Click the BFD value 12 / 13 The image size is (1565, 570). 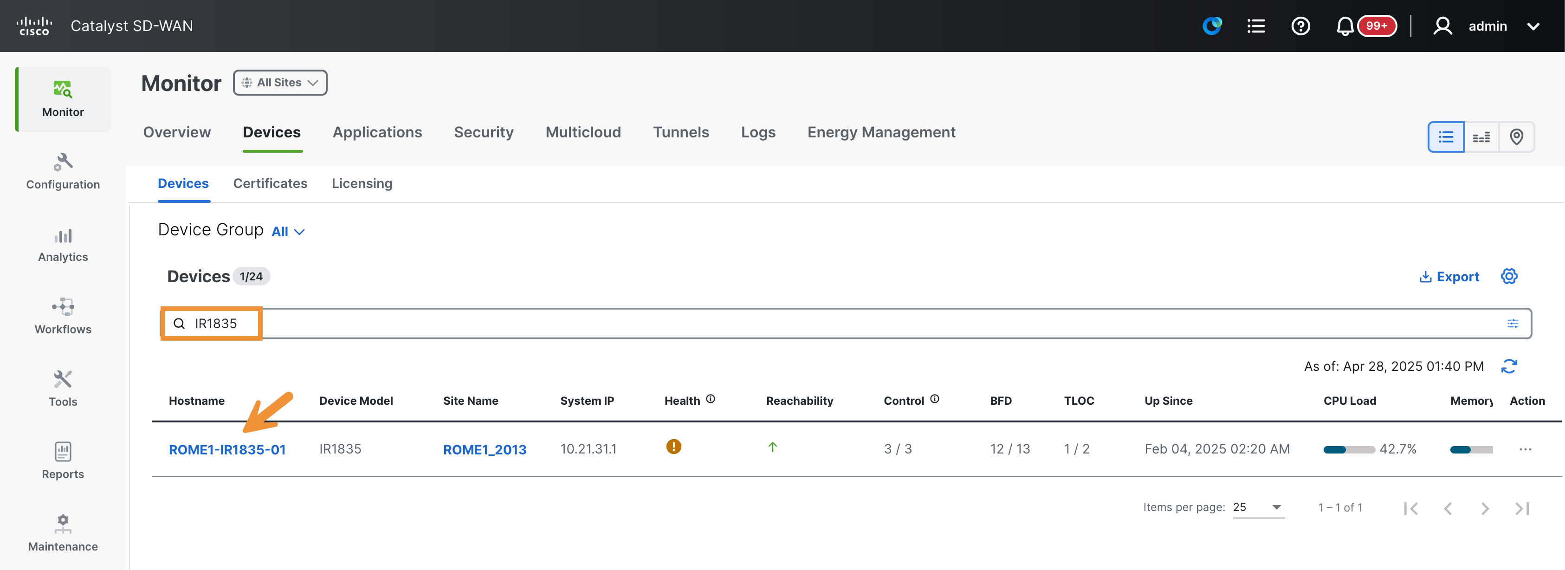tap(1010, 449)
